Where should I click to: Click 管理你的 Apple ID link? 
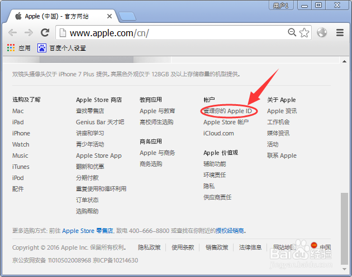[227, 111]
